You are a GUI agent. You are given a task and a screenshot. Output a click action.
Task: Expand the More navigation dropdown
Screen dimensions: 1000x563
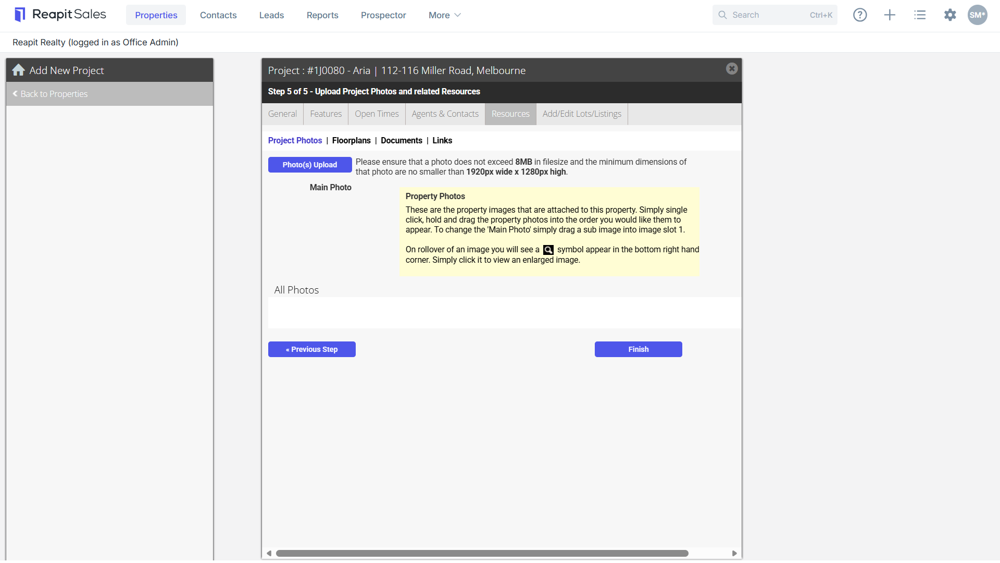click(445, 15)
